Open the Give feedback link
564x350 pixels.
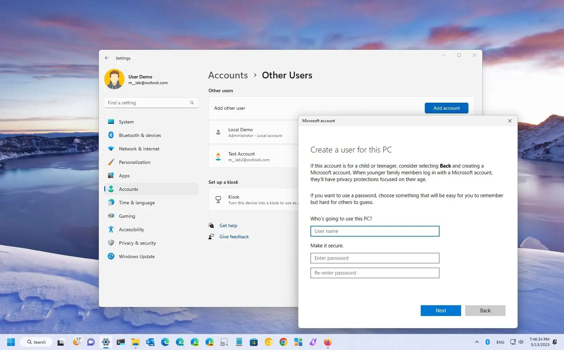click(234, 237)
